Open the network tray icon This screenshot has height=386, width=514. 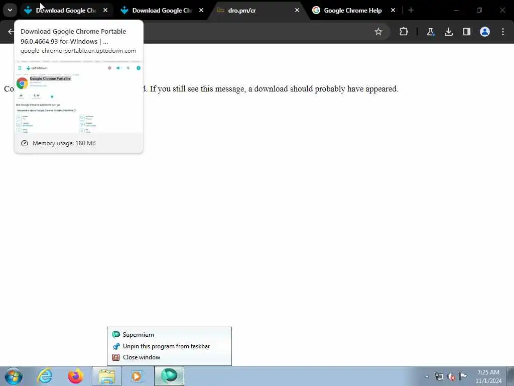click(439, 376)
